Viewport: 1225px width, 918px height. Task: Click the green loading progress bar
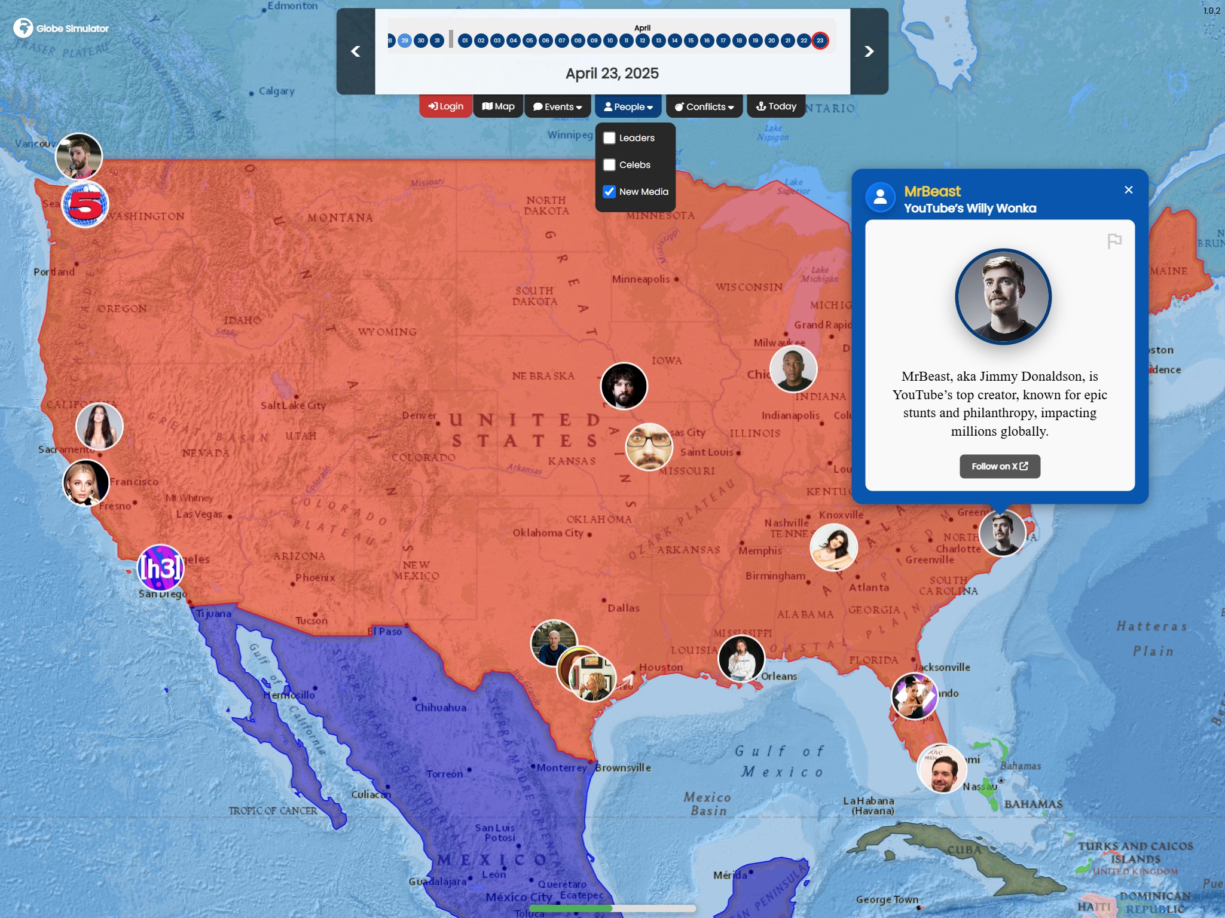(x=571, y=908)
